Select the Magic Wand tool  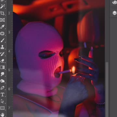(x=2, y=6)
